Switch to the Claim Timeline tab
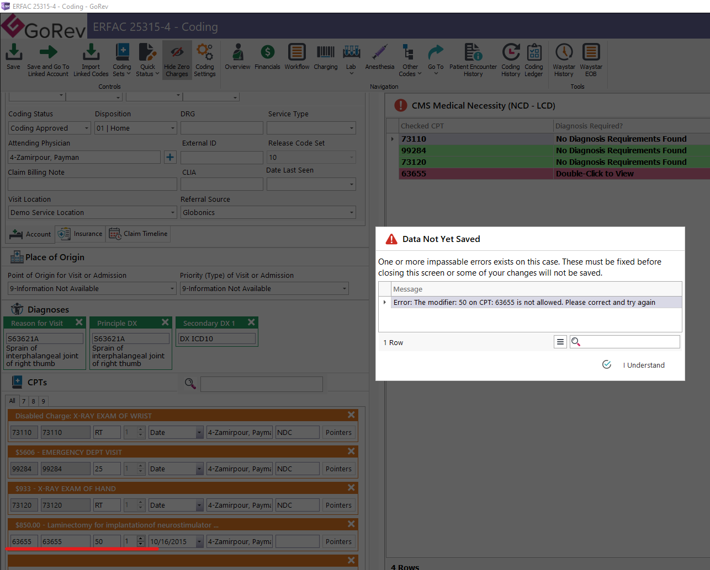This screenshot has height=570, width=710. point(138,234)
